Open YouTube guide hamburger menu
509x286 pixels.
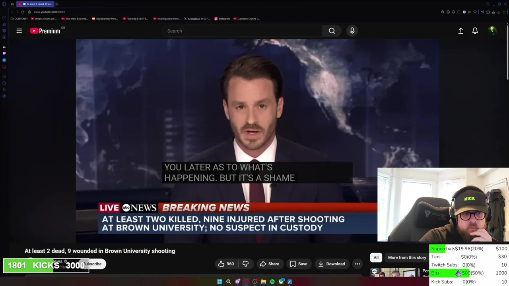coord(19,31)
